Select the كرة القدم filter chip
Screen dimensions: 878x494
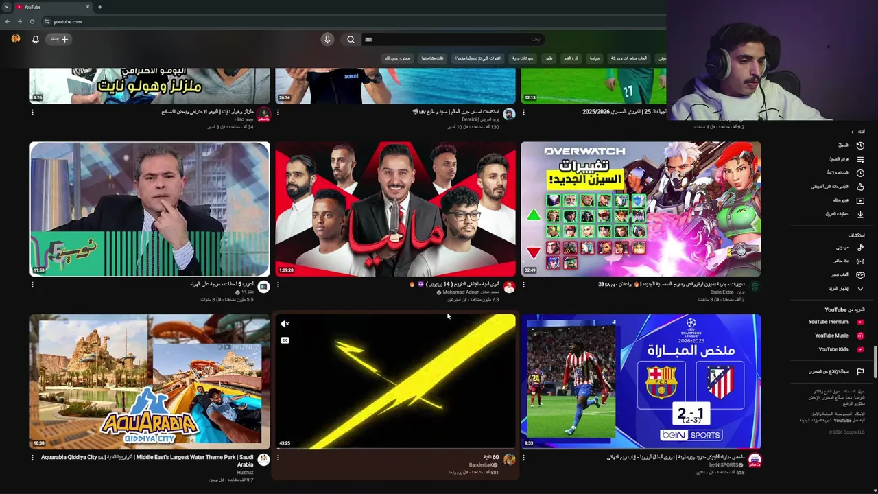click(571, 58)
